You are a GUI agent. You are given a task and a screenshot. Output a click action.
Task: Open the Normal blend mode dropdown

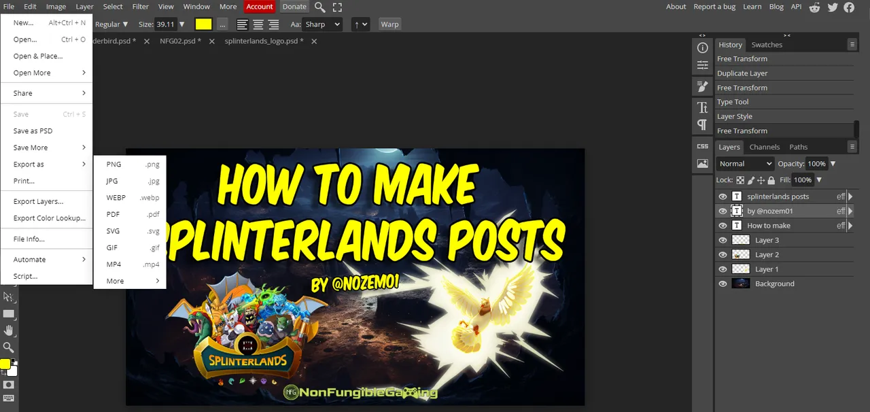745,164
